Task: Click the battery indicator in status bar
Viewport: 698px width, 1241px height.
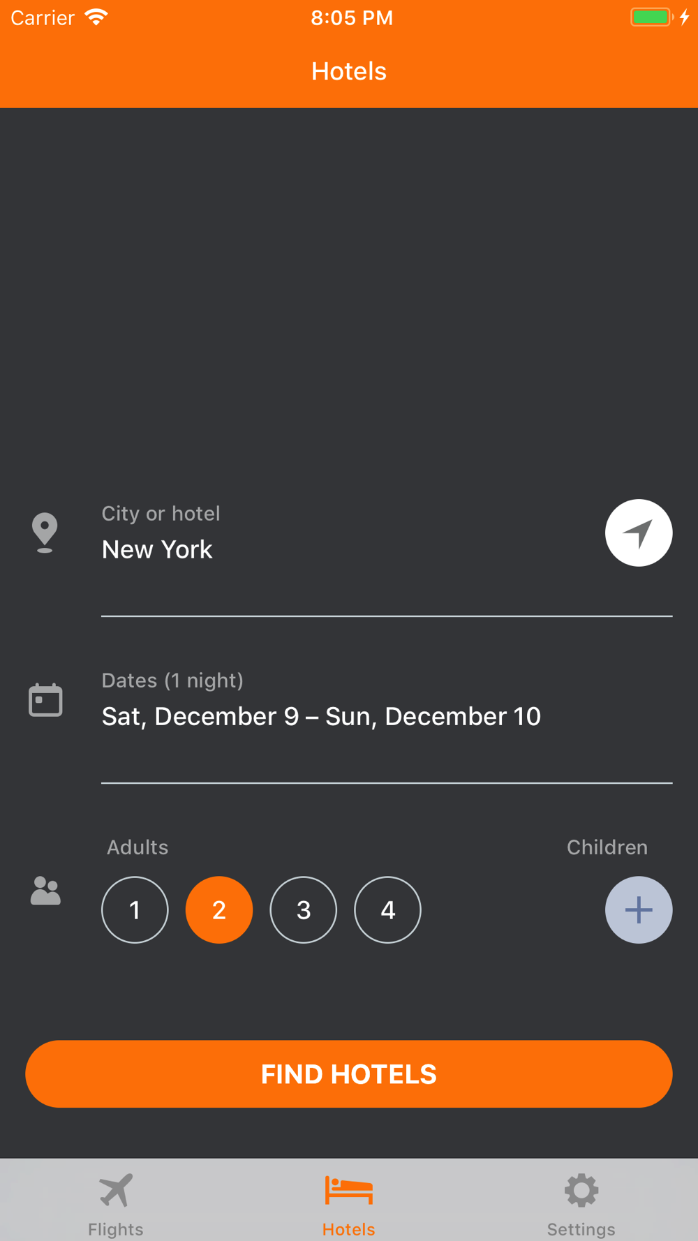Action: point(653,17)
